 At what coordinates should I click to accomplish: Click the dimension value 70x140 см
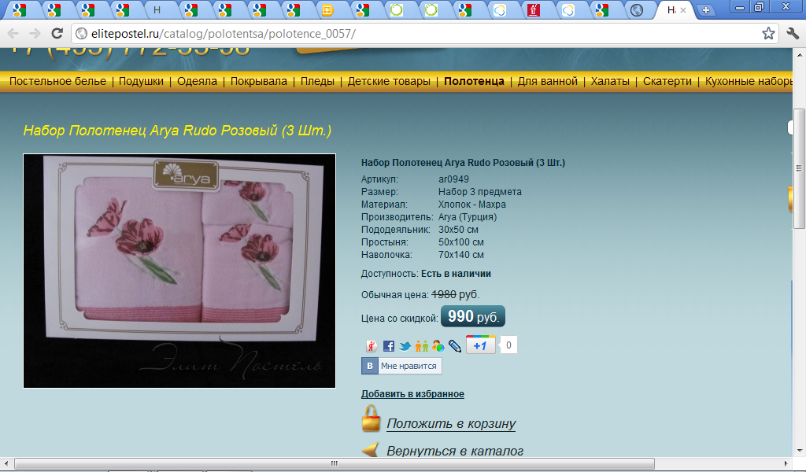coord(460,255)
